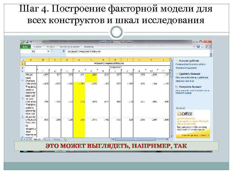Click the Начало работы heading in side pane
The image size is (233, 174).
point(189,61)
